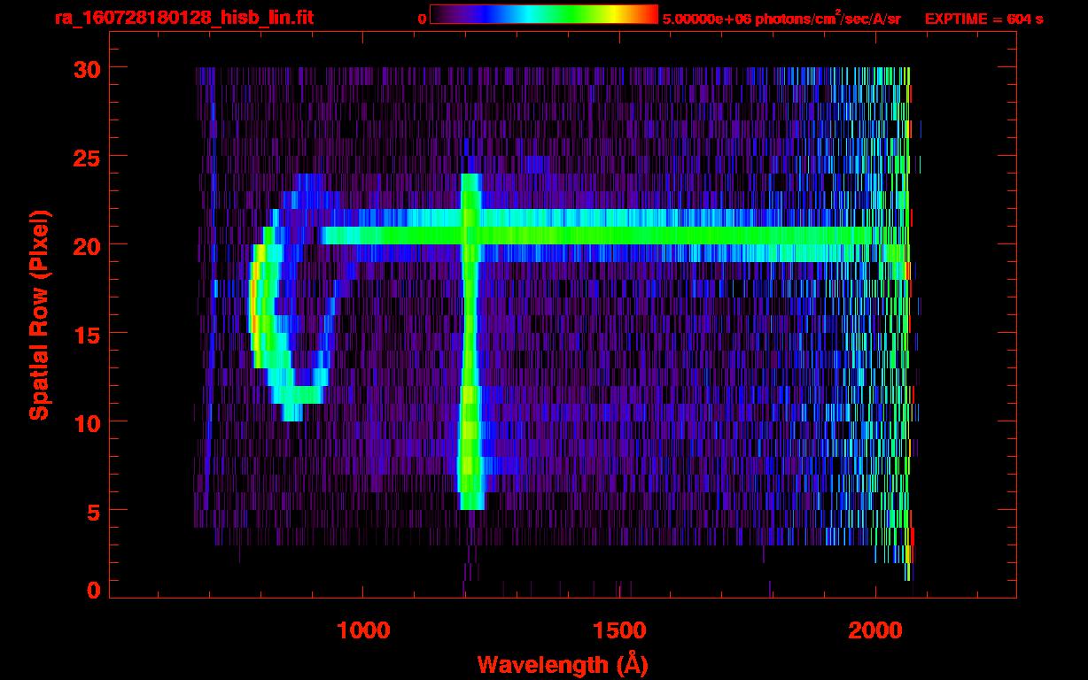
Task: Click the y-axis tick label 5
Action: tap(93, 511)
